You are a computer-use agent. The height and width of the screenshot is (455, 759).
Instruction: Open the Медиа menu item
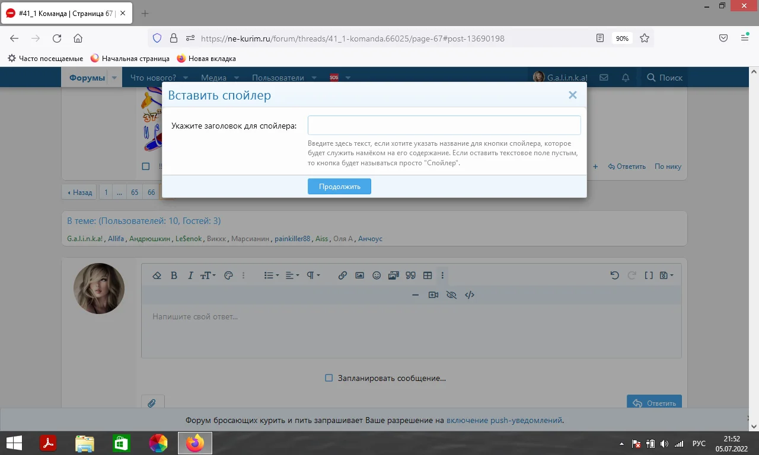pos(213,78)
